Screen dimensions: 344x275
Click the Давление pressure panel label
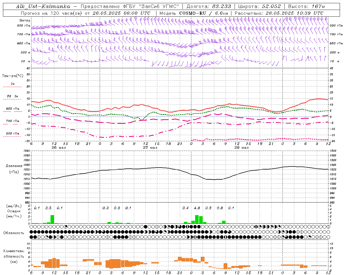14,166
